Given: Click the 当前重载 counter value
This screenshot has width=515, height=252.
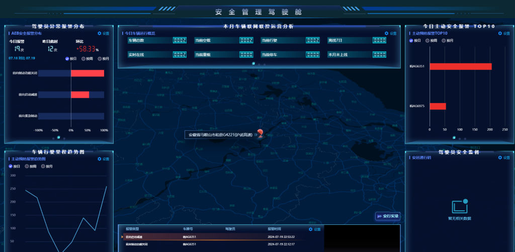Looking at the screenshot, I should 246,54.
